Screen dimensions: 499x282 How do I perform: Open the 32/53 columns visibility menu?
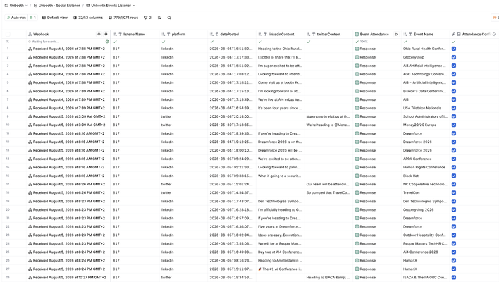tap(88, 18)
